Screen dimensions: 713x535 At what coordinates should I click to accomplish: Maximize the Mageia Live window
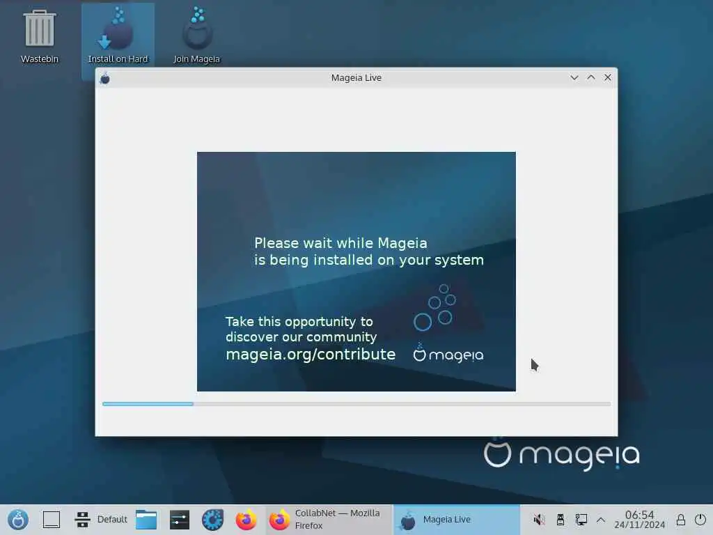click(591, 78)
